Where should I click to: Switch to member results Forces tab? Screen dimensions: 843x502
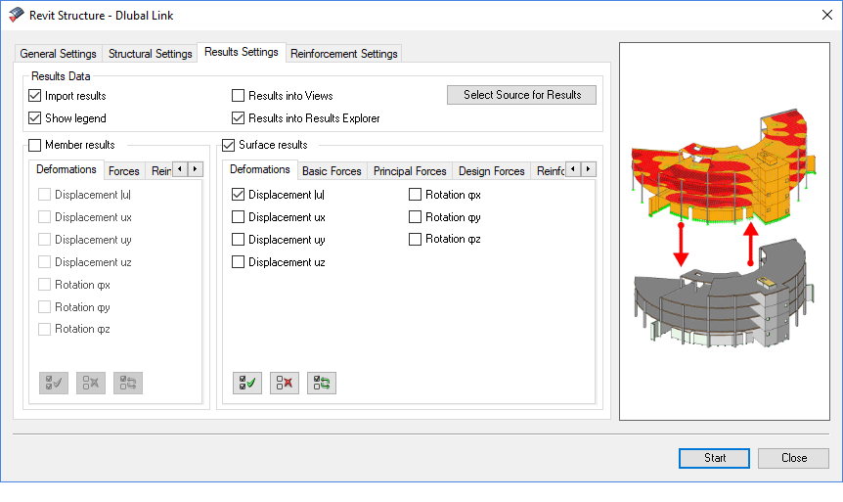[x=123, y=171]
